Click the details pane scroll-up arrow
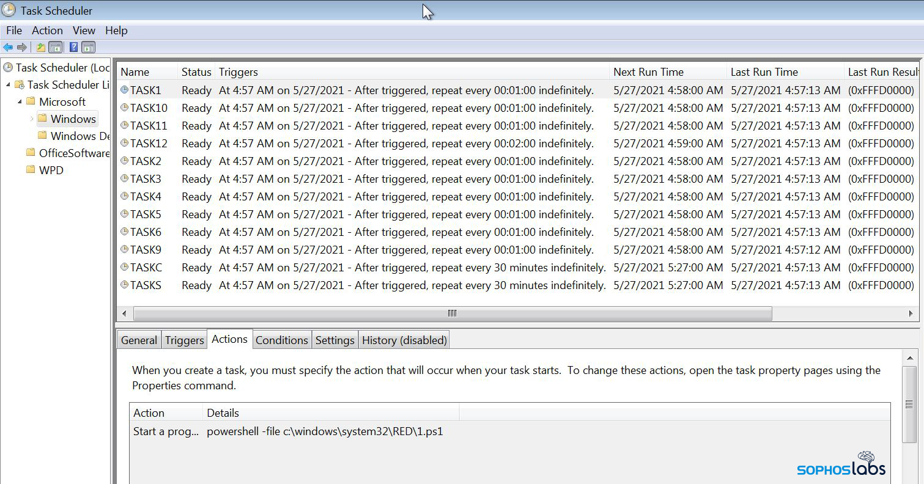Viewport: 924px width, 484px height. point(909,358)
